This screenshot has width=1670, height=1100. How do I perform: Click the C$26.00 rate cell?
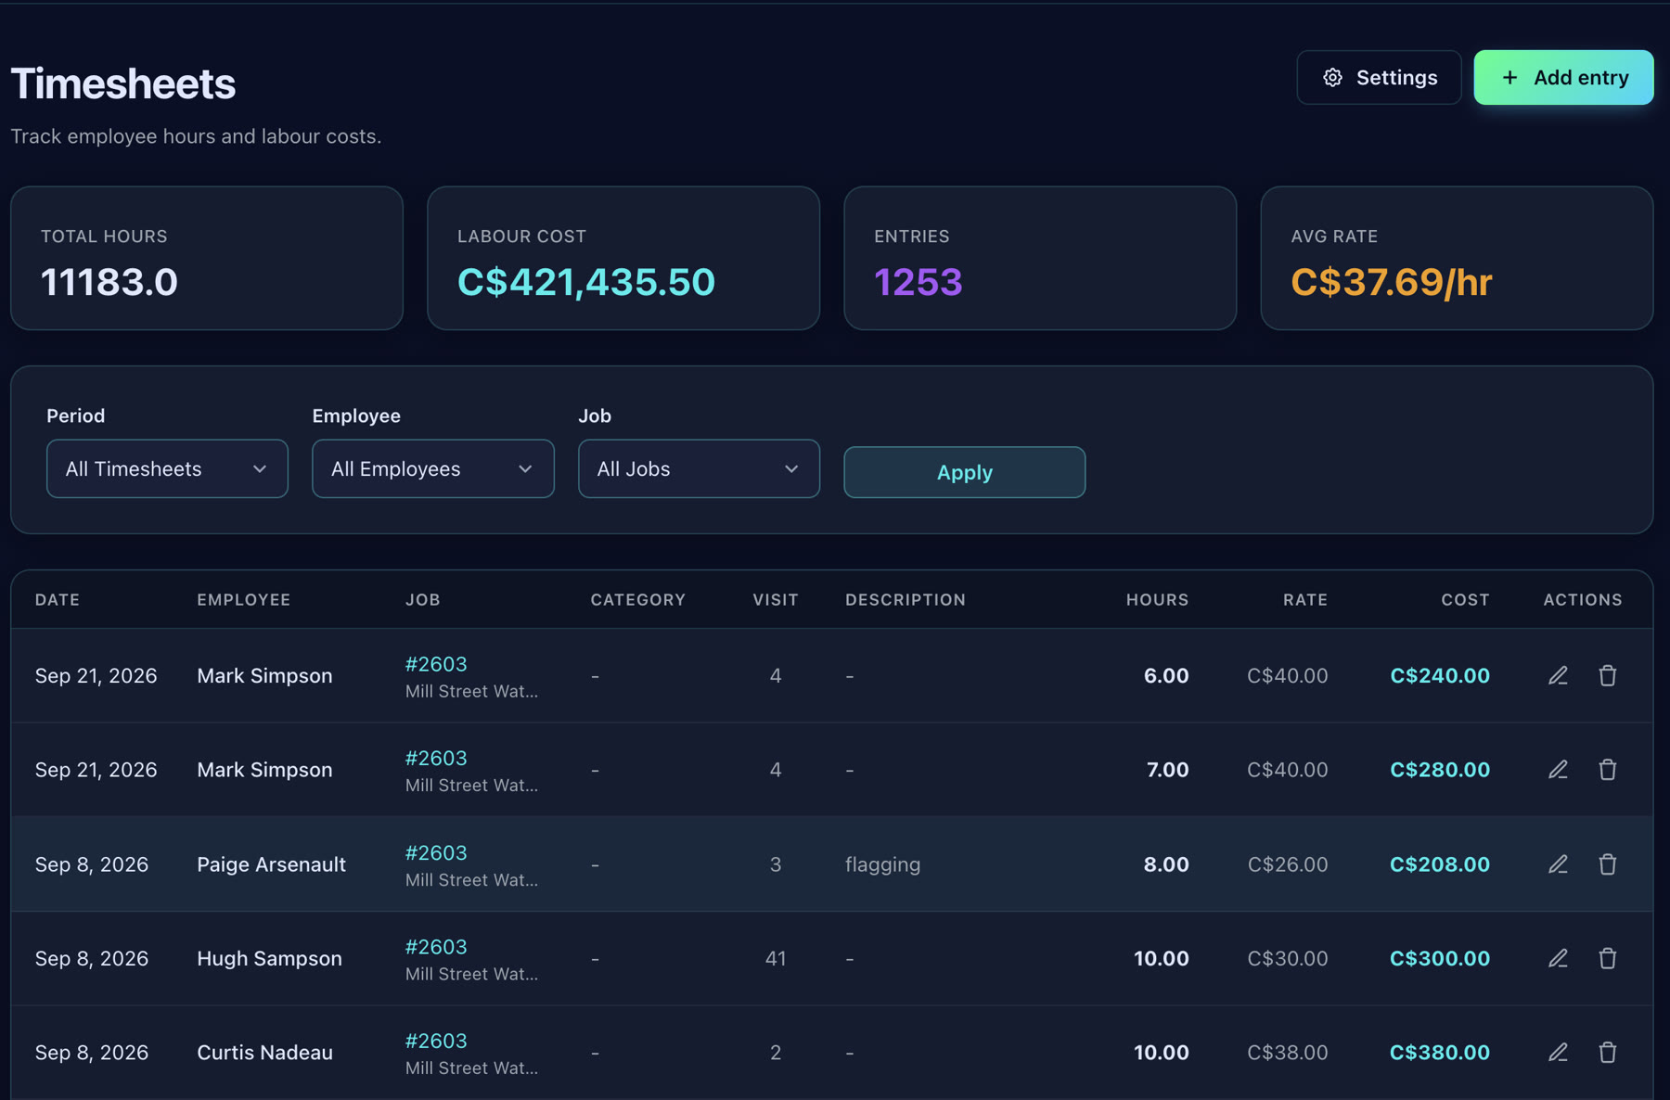pos(1288,864)
